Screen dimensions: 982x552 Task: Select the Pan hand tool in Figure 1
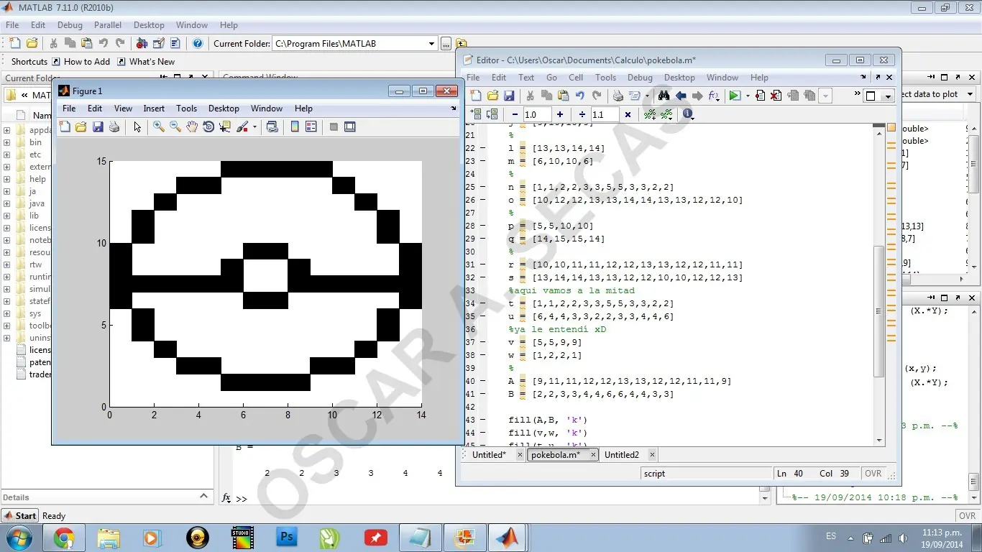click(x=192, y=127)
